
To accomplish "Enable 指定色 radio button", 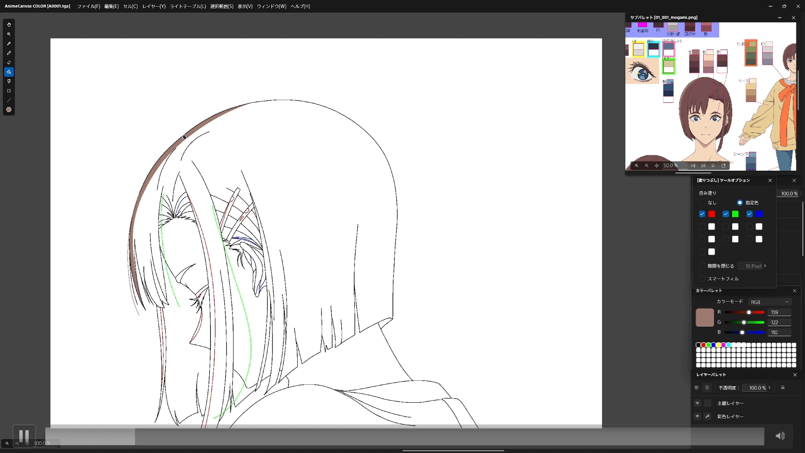I will (x=739, y=203).
